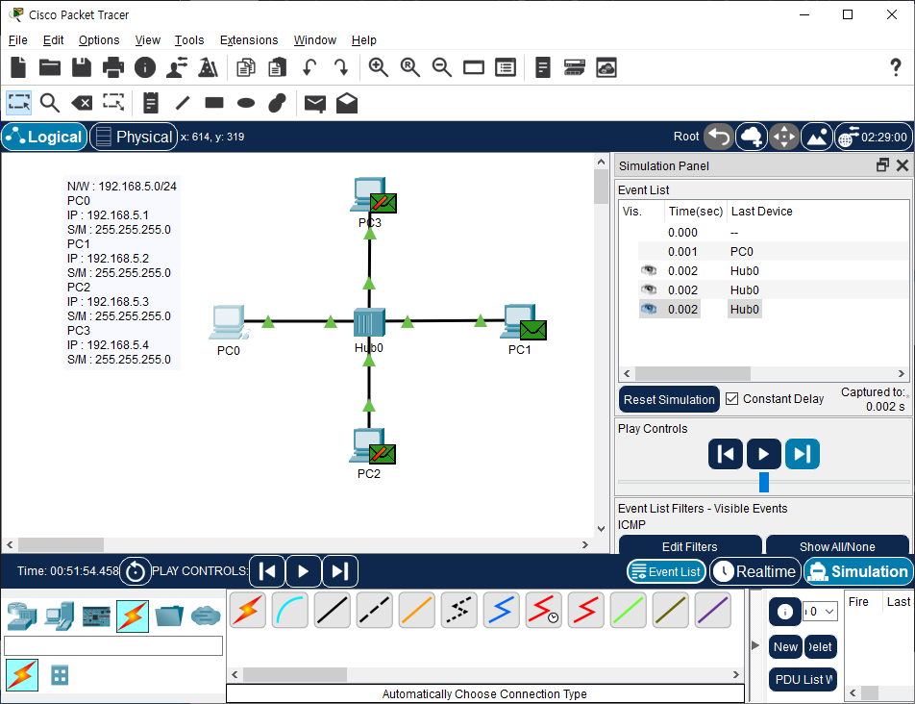Switch to Logical workspace view
This screenshot has height=704, width=915.
point(45,138)
